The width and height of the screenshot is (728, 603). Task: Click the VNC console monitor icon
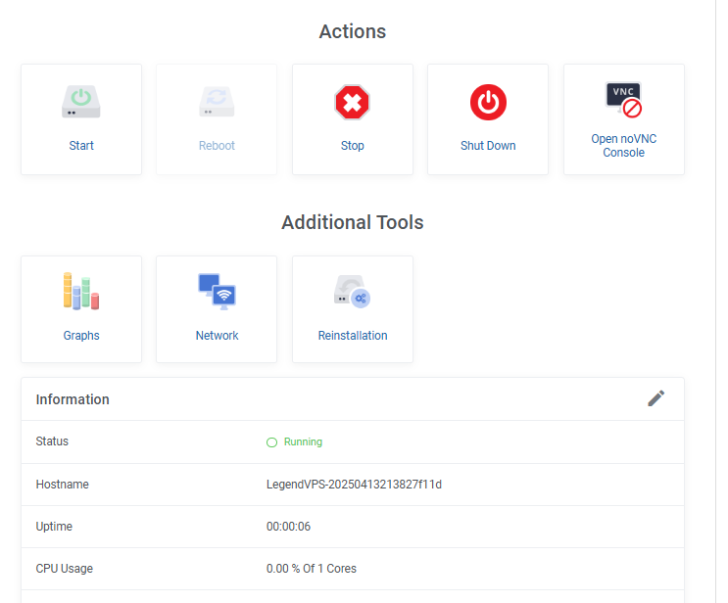click(x=623, y=99)
